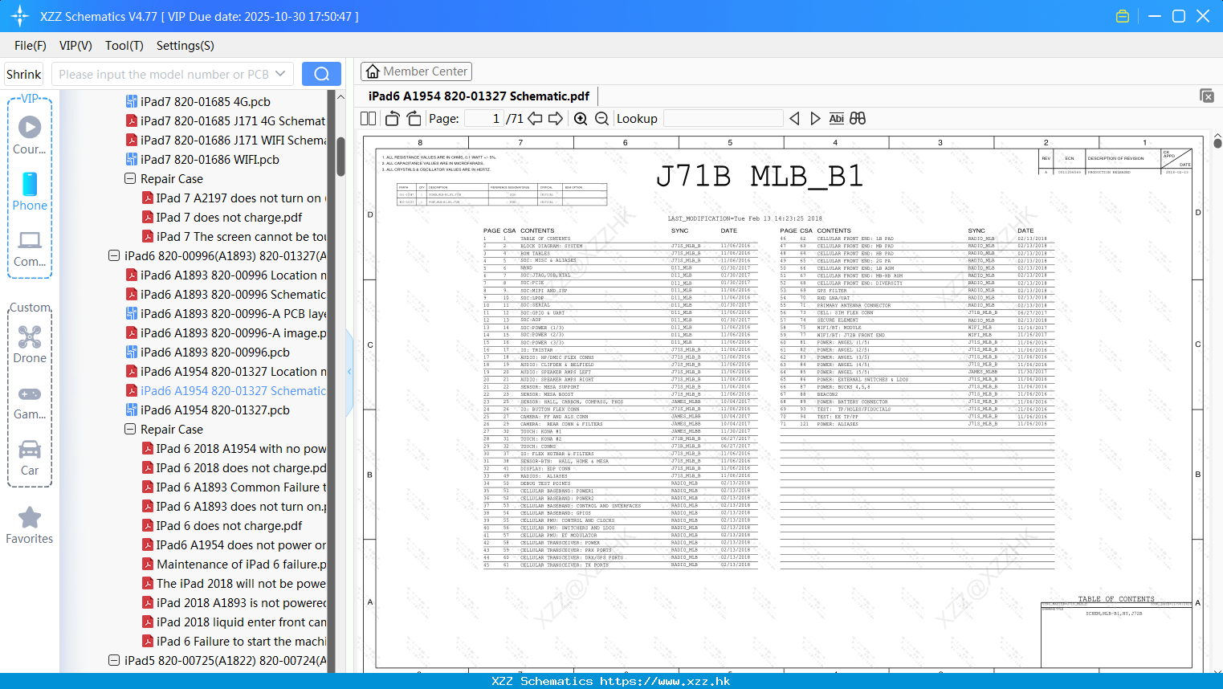The width and height of the screenshot is (1223, 689).
Task: Rotate page clockwise
Action: pos(414,119)
